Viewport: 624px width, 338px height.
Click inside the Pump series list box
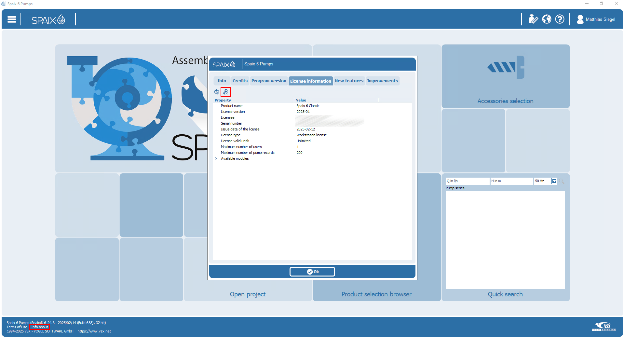505,240
